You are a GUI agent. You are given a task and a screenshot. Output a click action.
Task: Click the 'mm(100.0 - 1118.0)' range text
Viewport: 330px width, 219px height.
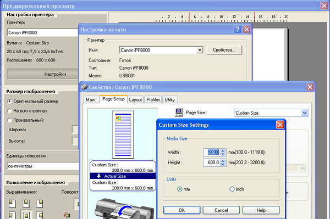point(246,152)
